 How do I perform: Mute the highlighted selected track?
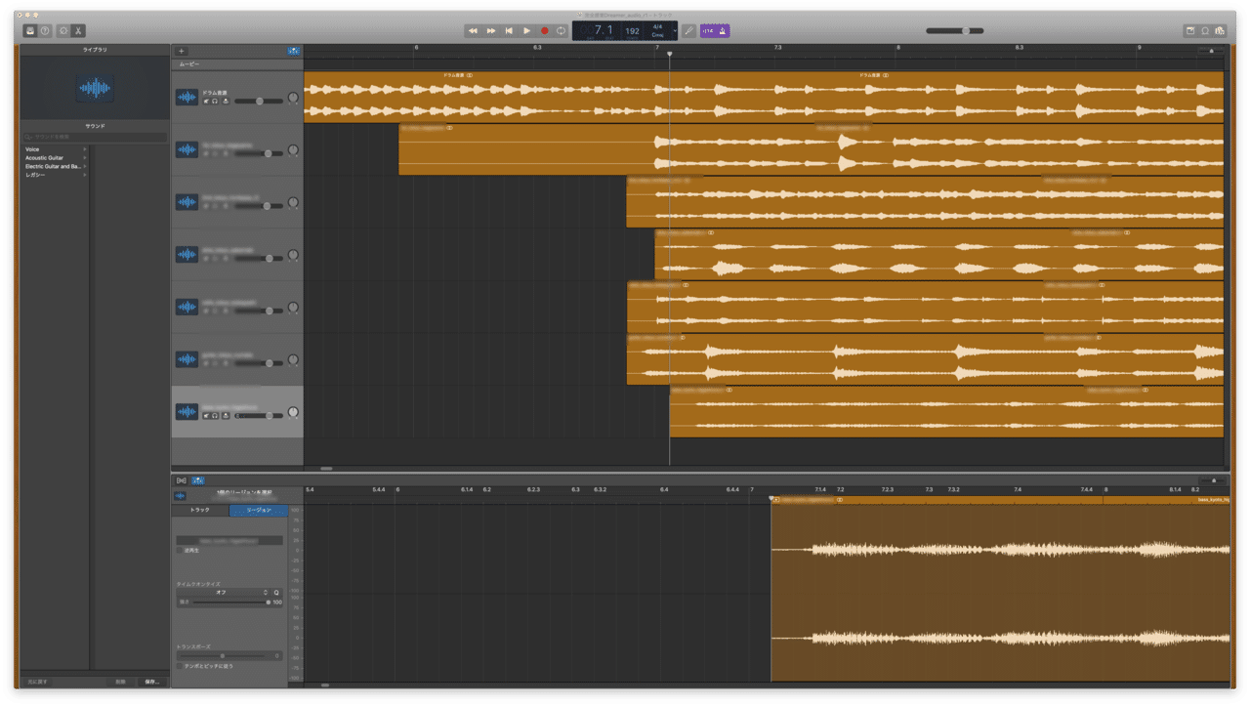(x=206, y=415)
